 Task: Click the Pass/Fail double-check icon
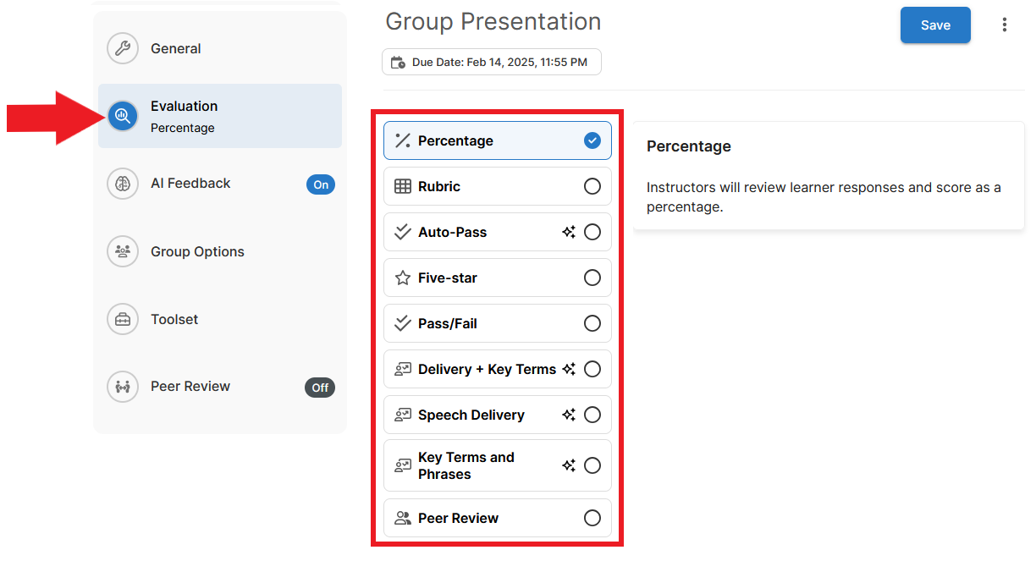pos(403,323)
